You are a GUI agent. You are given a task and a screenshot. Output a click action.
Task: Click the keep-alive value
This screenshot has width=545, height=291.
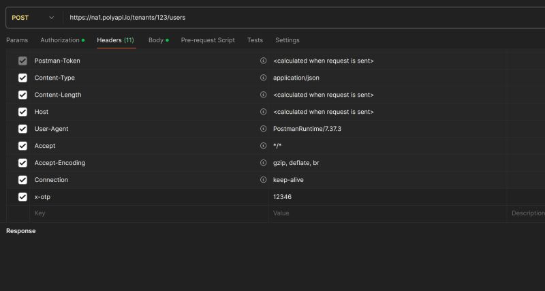coord(288,180)
